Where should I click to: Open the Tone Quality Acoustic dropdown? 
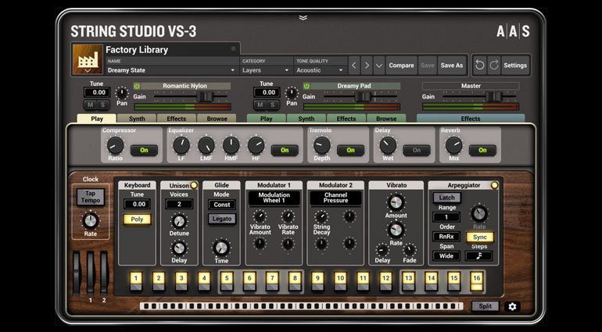[x=320, y=70]
